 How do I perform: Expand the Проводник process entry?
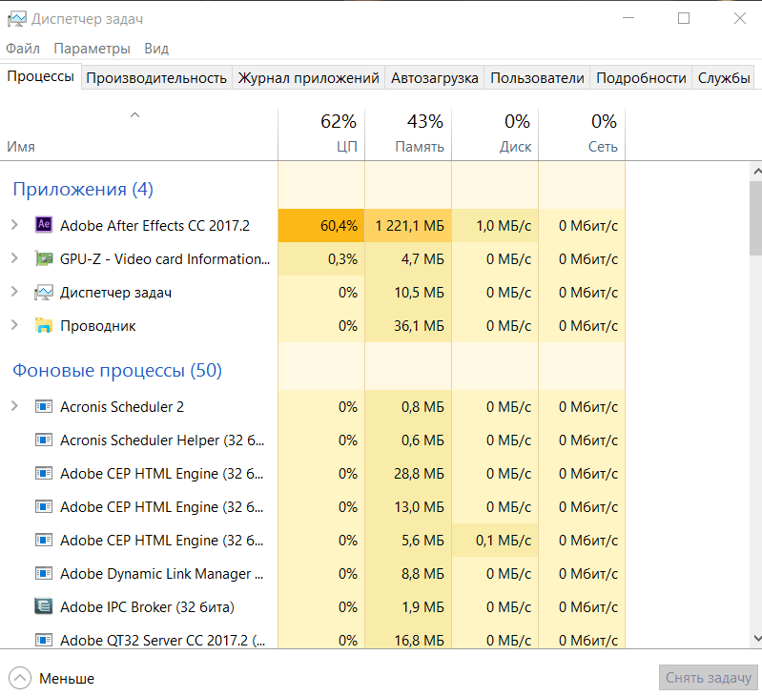coord(14,325)
